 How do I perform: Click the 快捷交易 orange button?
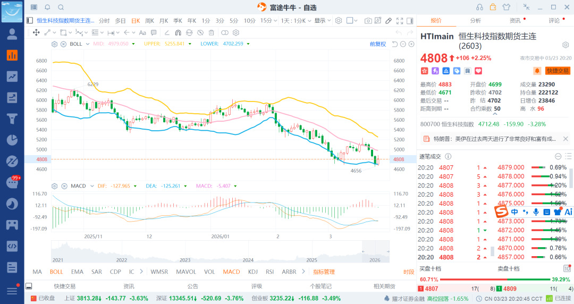558,71
